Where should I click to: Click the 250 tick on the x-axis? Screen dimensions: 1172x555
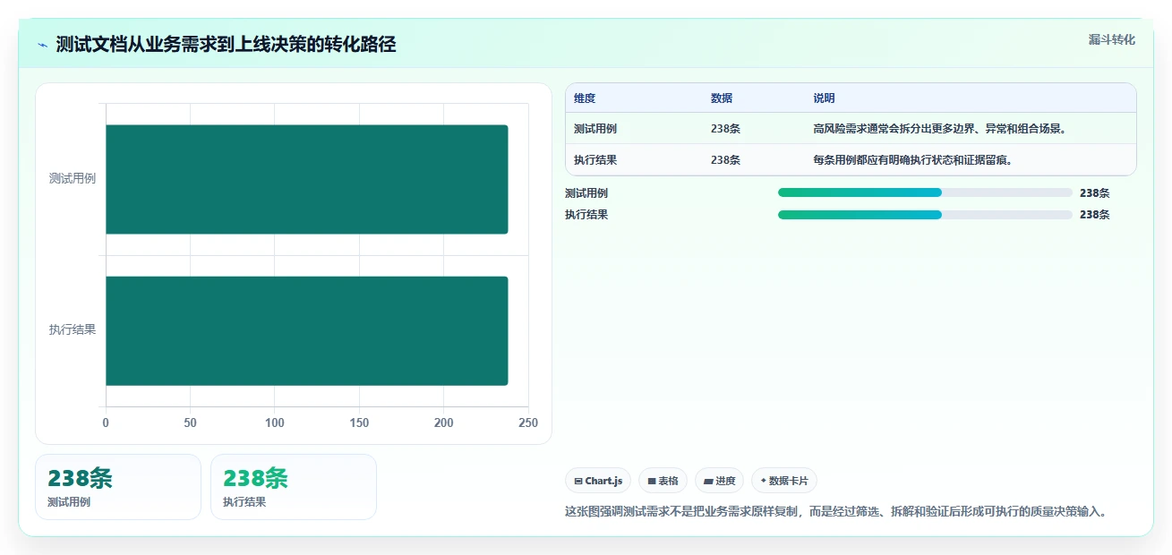pos(528,423)
